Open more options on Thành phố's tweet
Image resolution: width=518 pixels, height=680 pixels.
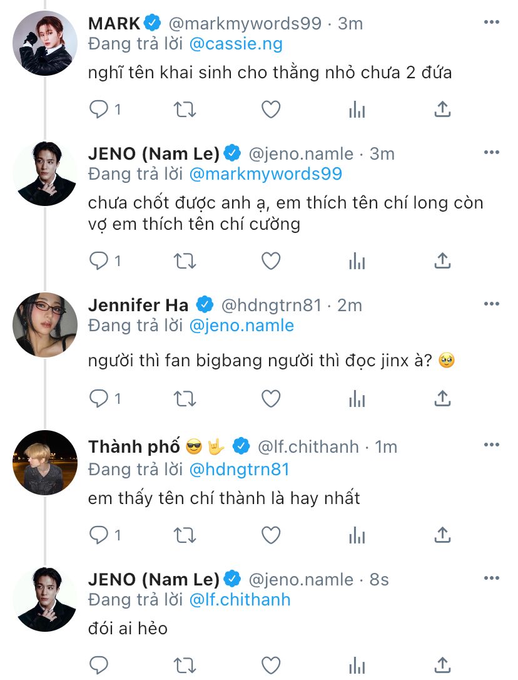coord(492,445)
